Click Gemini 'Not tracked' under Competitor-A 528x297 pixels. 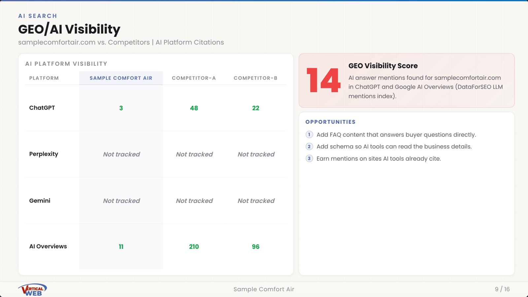(x=194, y=201)
